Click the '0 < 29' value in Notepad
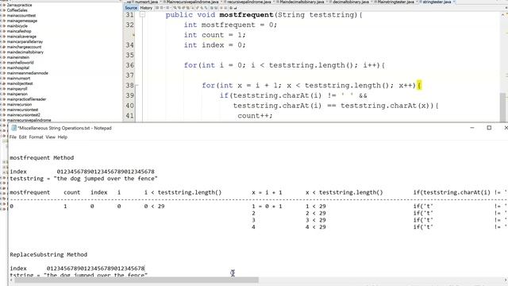 pyautogui.click(x=155, y=207)
